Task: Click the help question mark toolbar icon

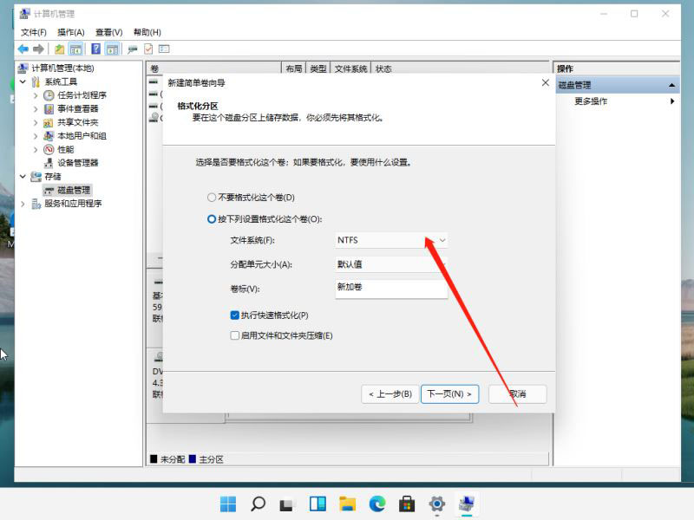Action: pyautogui.click(x=95, y=48)
